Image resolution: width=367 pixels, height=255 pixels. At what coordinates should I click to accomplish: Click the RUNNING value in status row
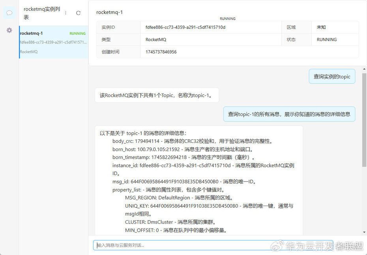327,39
